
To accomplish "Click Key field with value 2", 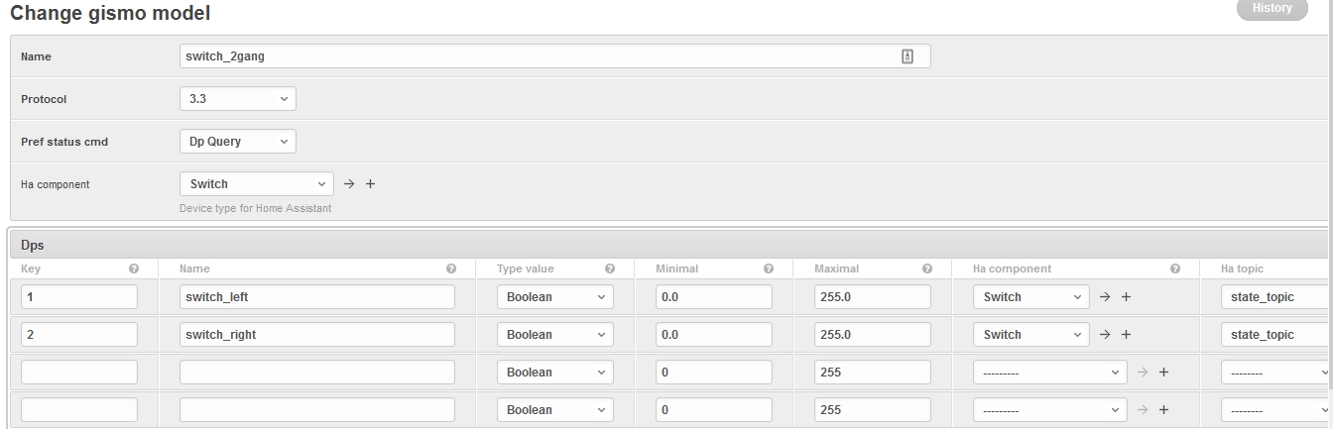I will pos(79,335).
